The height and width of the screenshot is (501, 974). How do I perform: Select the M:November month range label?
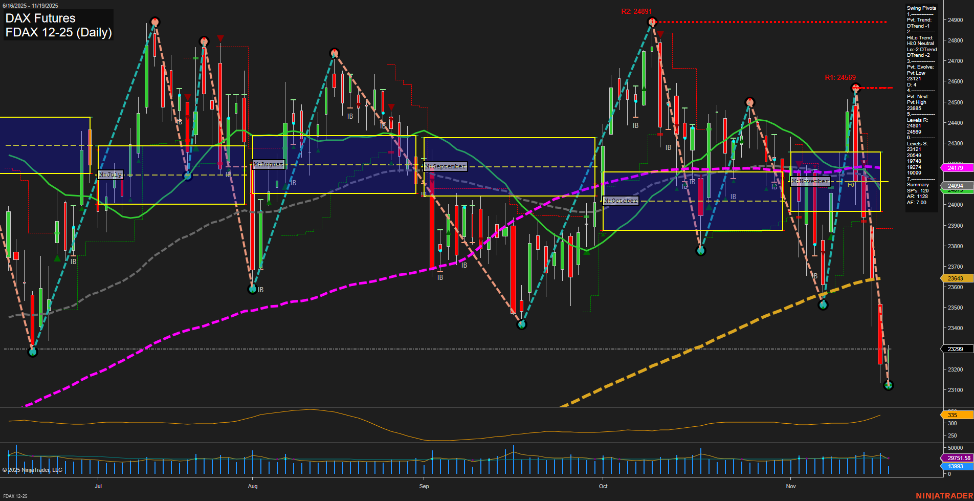(810, 181)
